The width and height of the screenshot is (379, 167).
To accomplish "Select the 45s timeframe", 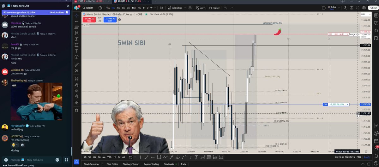I will [108, 8].
